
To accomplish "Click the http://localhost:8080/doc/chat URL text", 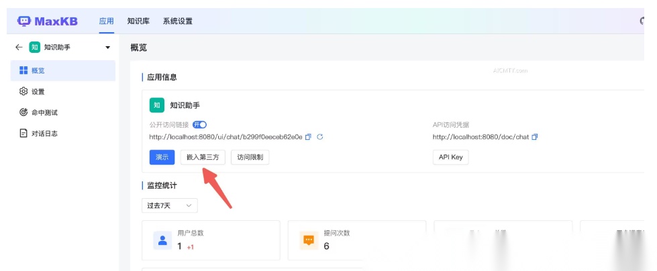I will [x=481, y=137].
